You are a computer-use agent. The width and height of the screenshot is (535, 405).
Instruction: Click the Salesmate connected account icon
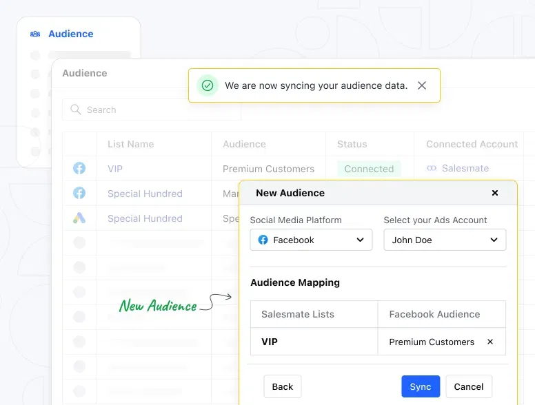tap(432, 168)
